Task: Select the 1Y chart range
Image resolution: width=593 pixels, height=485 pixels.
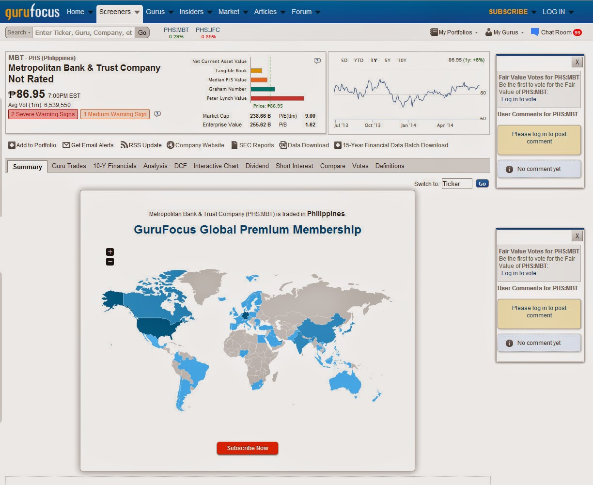Action: 374,61
